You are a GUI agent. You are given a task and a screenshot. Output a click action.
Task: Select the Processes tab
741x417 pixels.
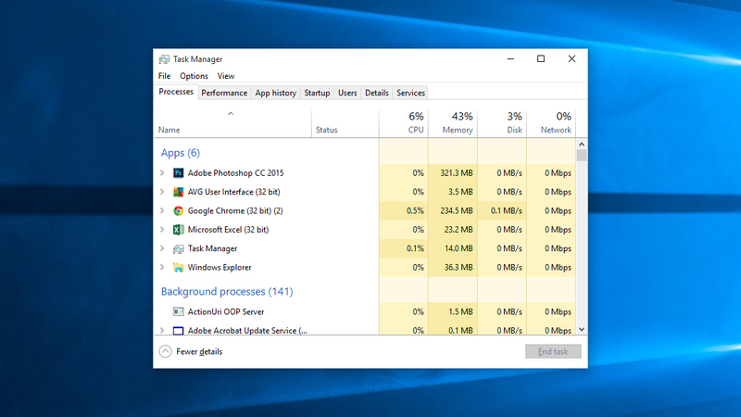[x=176, y=92]
